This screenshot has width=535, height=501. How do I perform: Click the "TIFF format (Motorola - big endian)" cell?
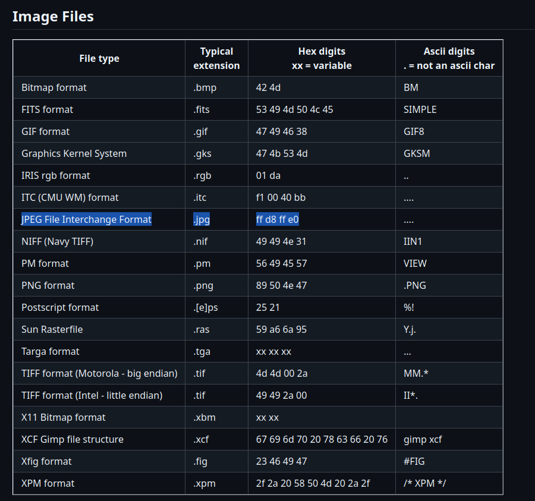click(x=99, y=373)
